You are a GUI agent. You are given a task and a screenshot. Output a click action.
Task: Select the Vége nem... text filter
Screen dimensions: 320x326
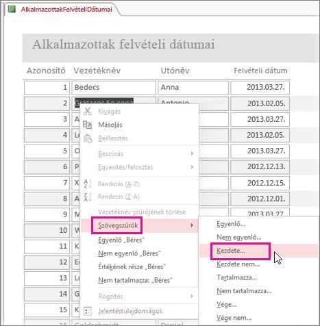pos(258,318)
